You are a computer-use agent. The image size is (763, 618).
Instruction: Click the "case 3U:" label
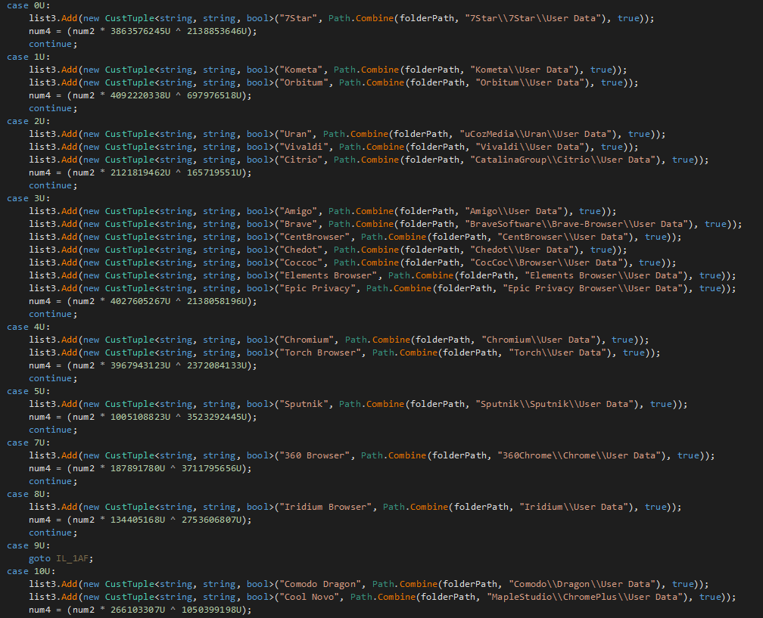(x=28, y=198)
